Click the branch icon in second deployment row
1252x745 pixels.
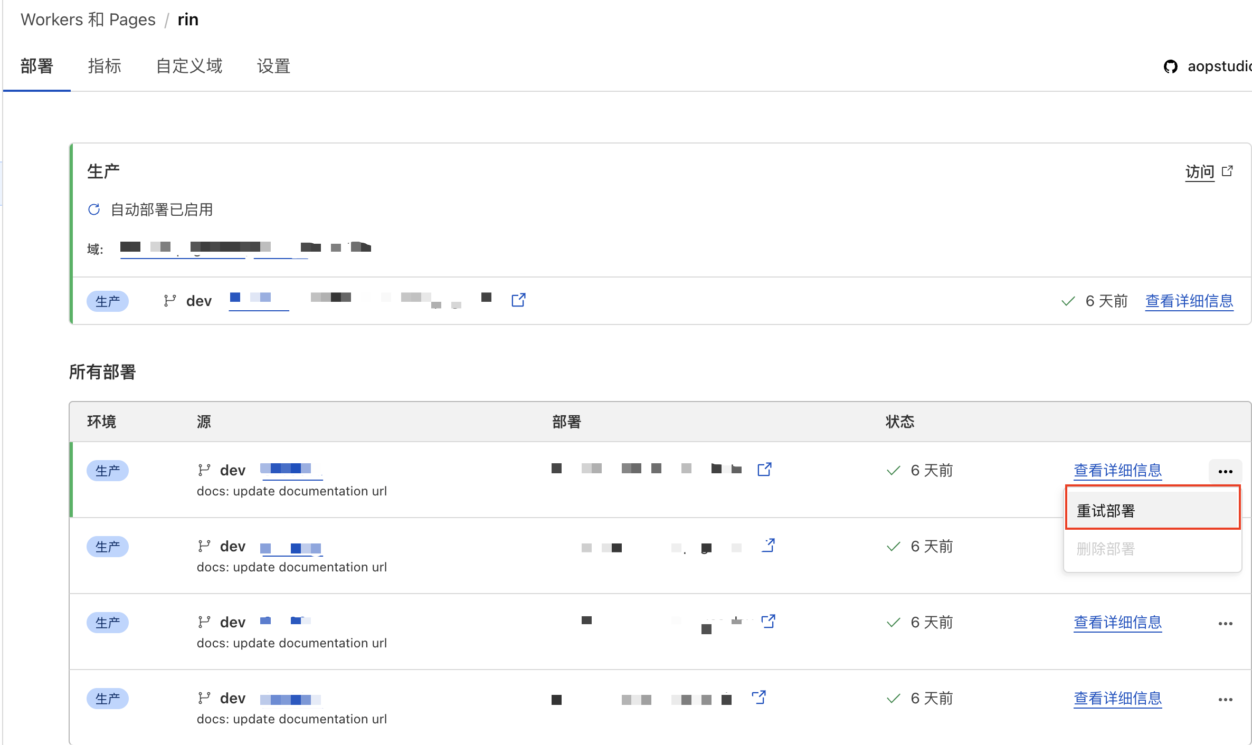pos(204,546)
